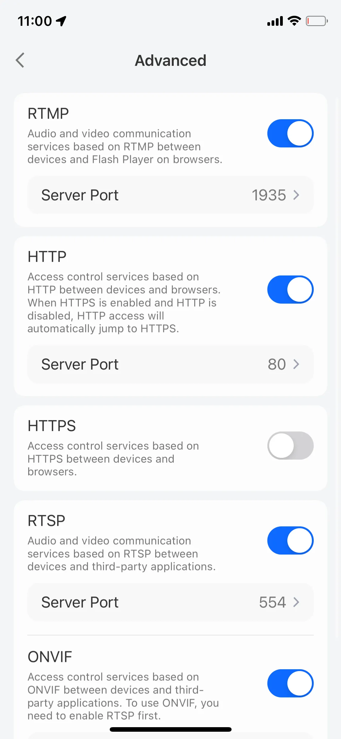The width and height of the screenshot is (341, 739).
Task: Disable the RTMP toggle
Action: [290, 133]
